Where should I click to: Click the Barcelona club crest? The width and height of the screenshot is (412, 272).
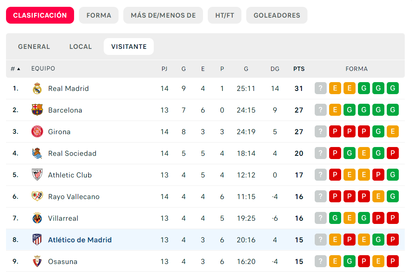[x=37, y=110]
